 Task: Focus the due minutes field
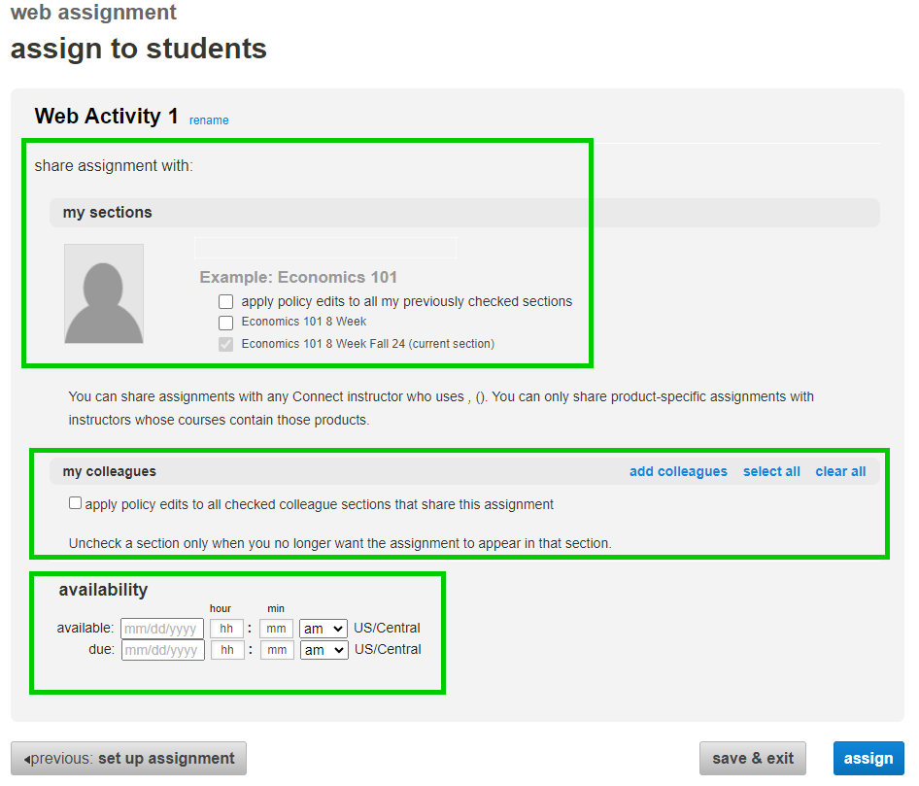coord(276,650)
